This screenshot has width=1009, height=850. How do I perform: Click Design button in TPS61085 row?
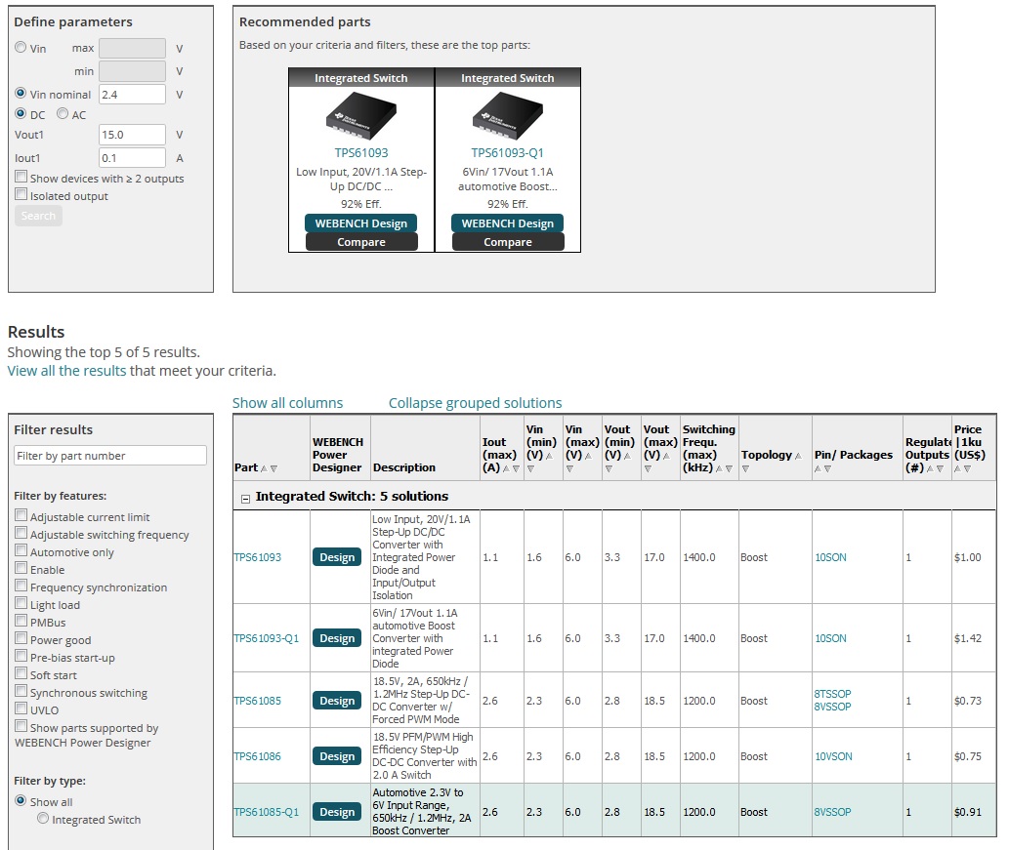point(337,701)
